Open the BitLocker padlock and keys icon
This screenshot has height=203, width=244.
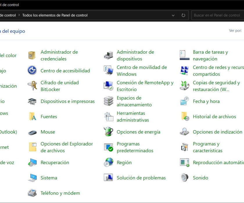coord(32,86)
